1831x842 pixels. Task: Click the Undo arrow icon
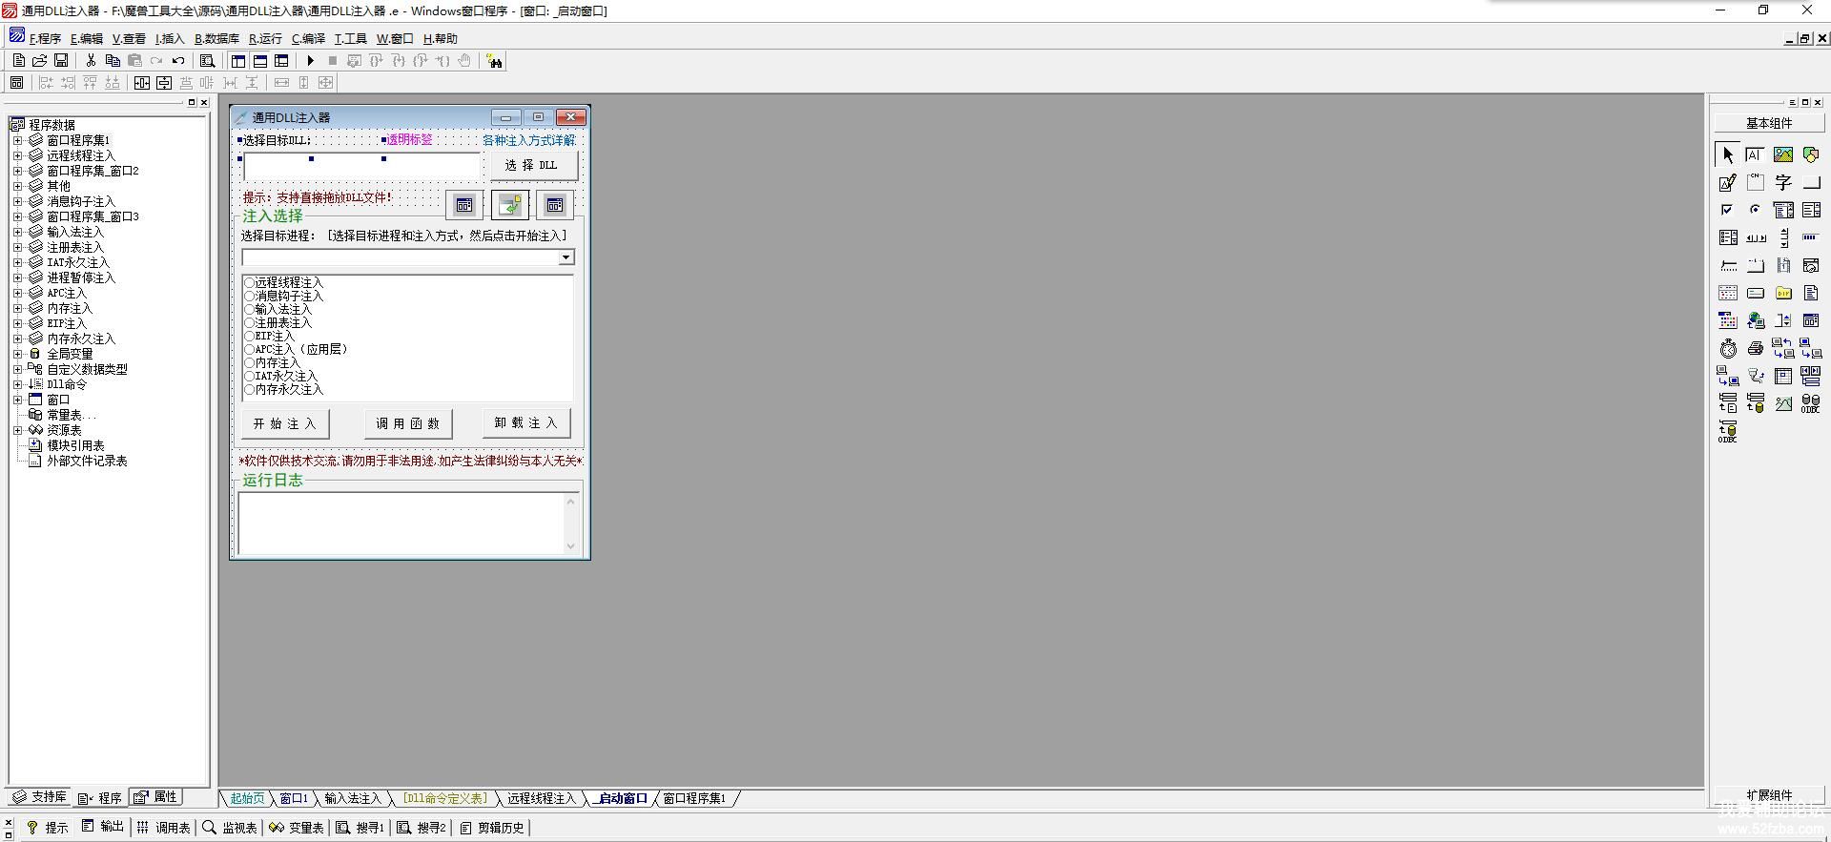click(178, 61)
